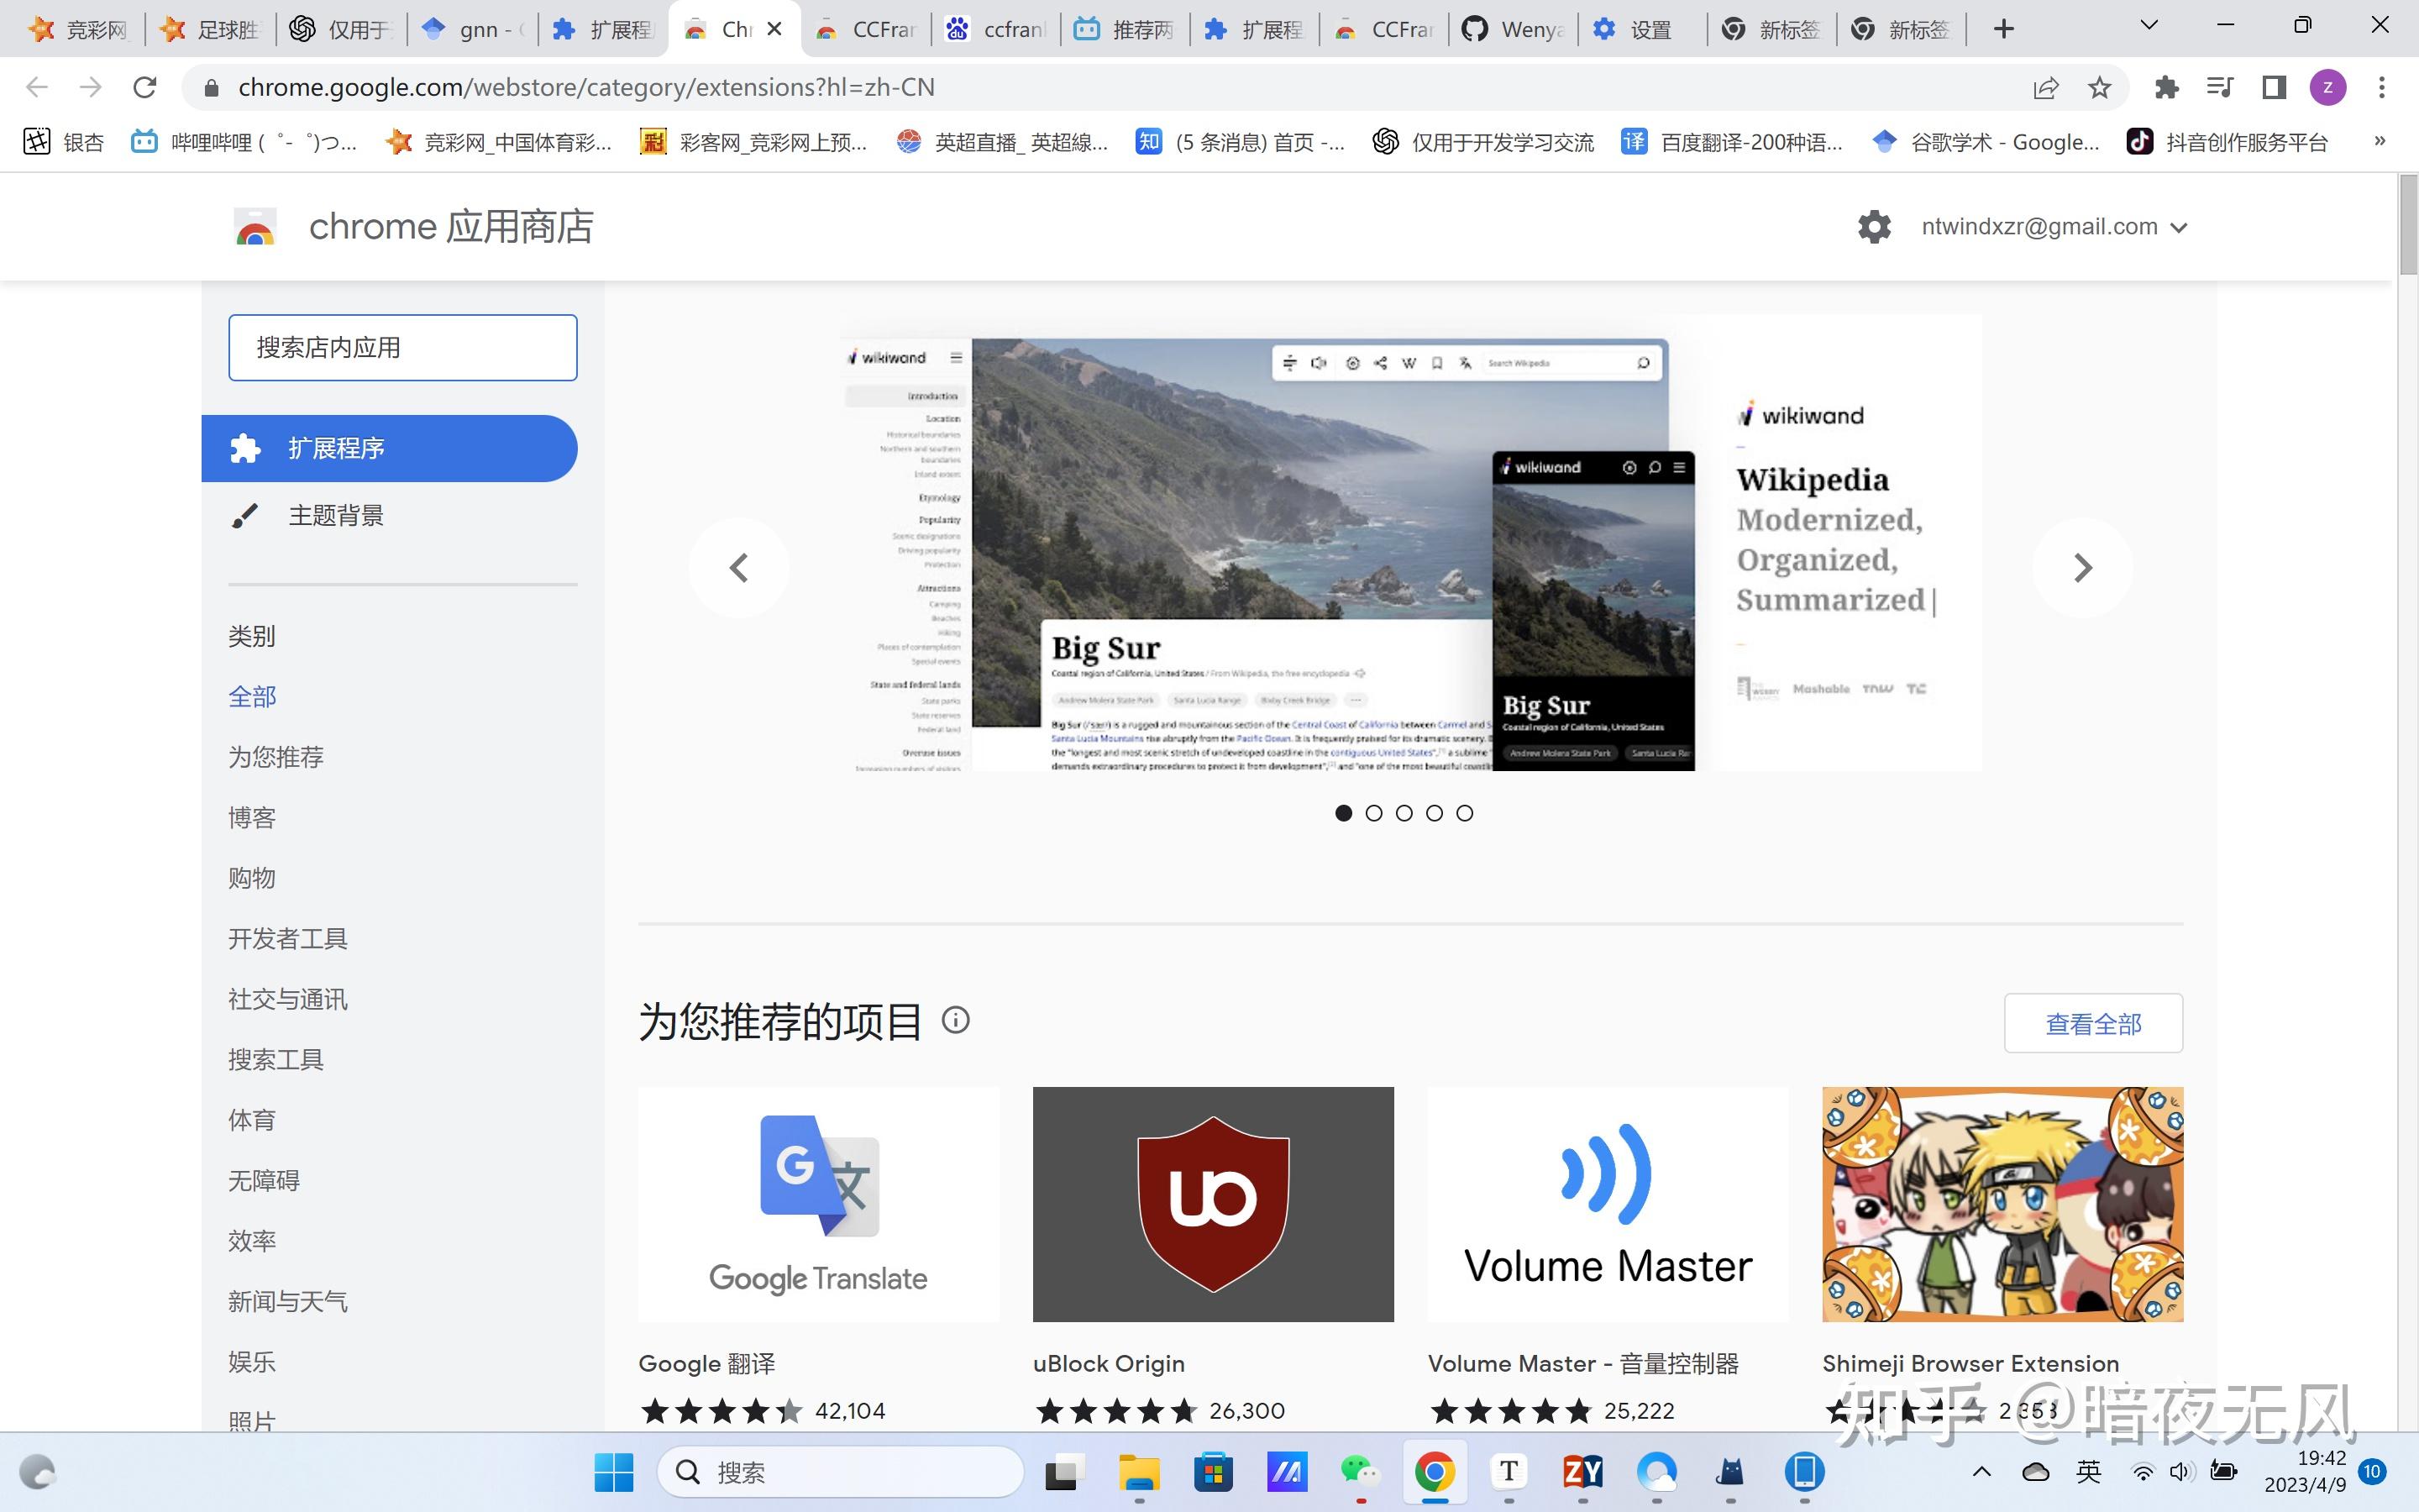
Task: Open the media control icon
Action: (x=2220, y=88)
